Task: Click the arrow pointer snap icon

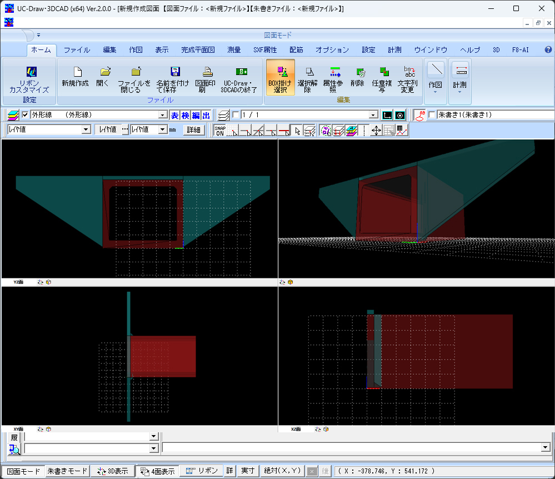Action: 297,131
